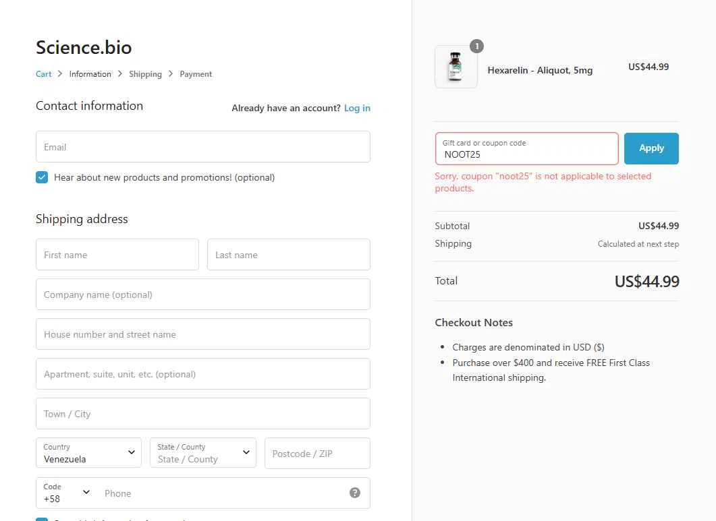Click the Postcode / ZIP field
716x521 pixels.
(x=317, y=453)
